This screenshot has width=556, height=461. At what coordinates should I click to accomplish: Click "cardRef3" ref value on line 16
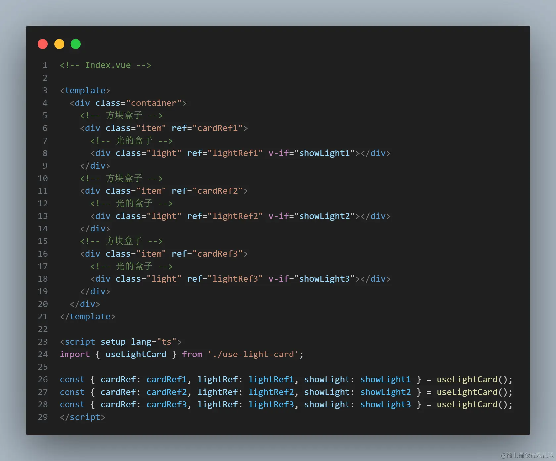[217, 254]
